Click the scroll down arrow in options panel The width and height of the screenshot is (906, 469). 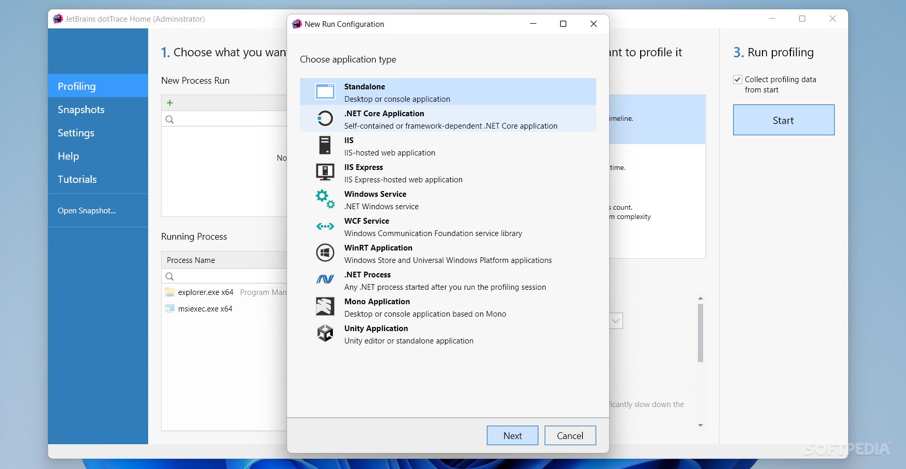(x=701, y=425)
